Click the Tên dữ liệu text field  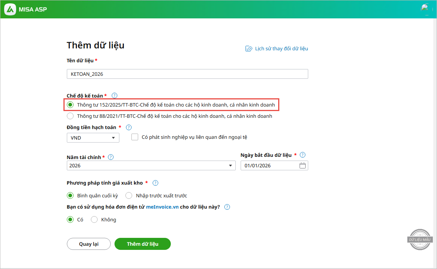pyautogui.click(x=187, y=74)
